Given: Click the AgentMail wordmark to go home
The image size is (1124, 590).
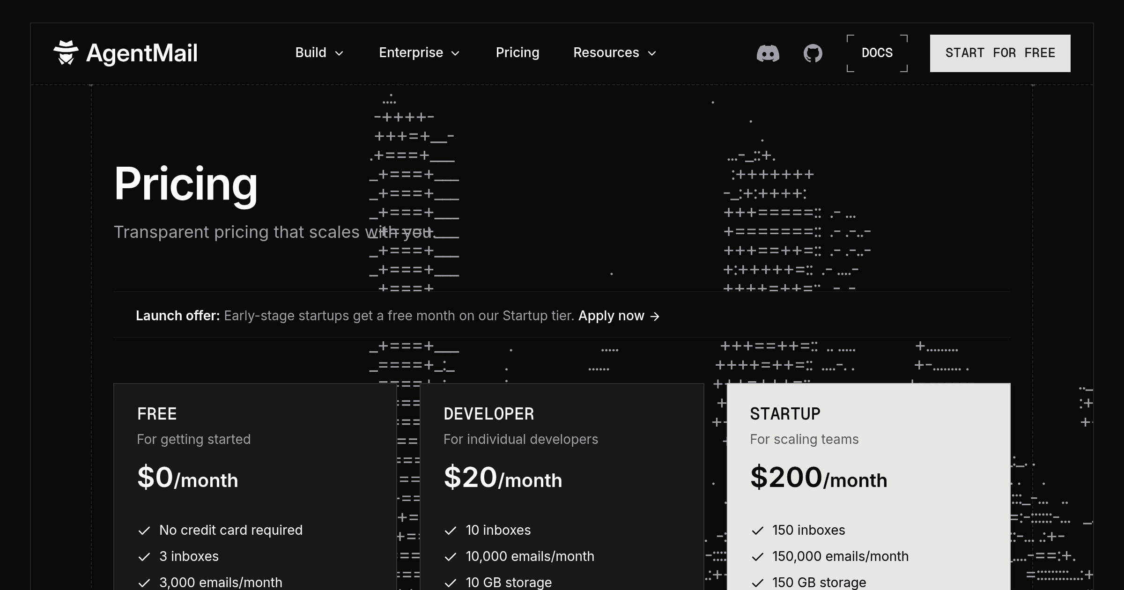Looking at the screenshot, I should [142, 53].
